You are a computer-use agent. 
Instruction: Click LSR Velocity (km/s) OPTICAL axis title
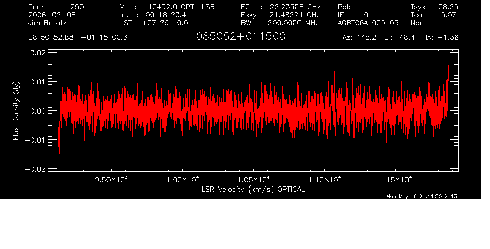pos(254,189)
